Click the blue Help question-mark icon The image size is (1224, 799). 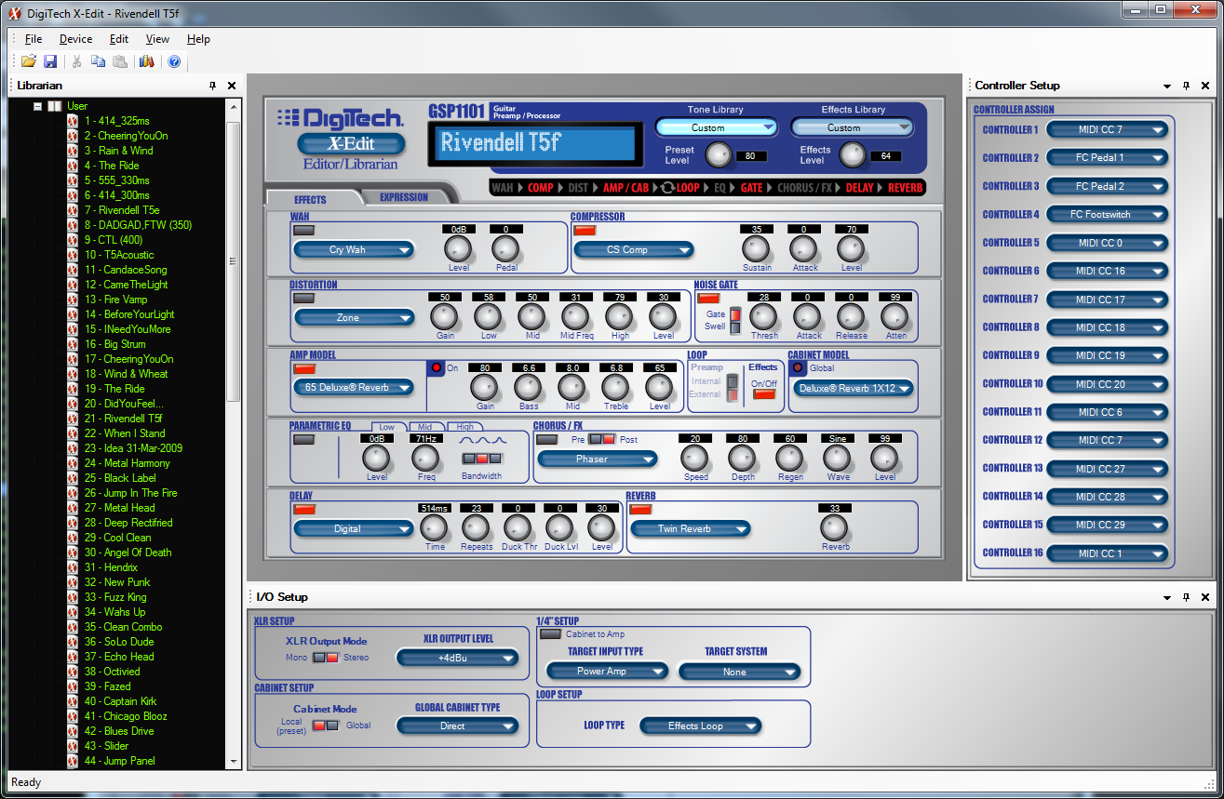click(x=173, y=61)
